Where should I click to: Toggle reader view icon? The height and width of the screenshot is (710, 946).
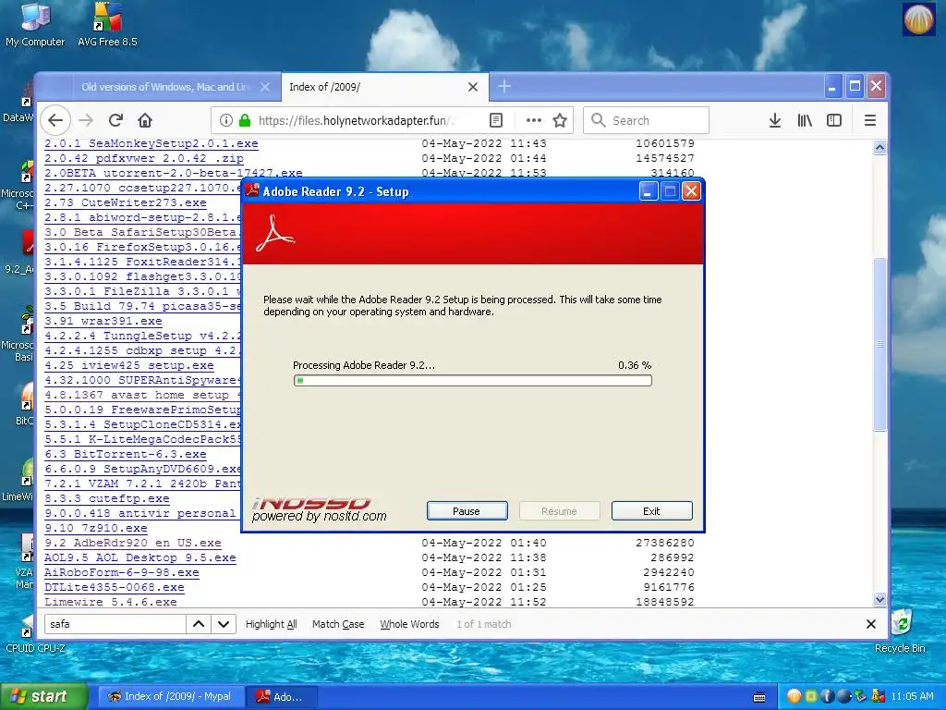[496, 120]
